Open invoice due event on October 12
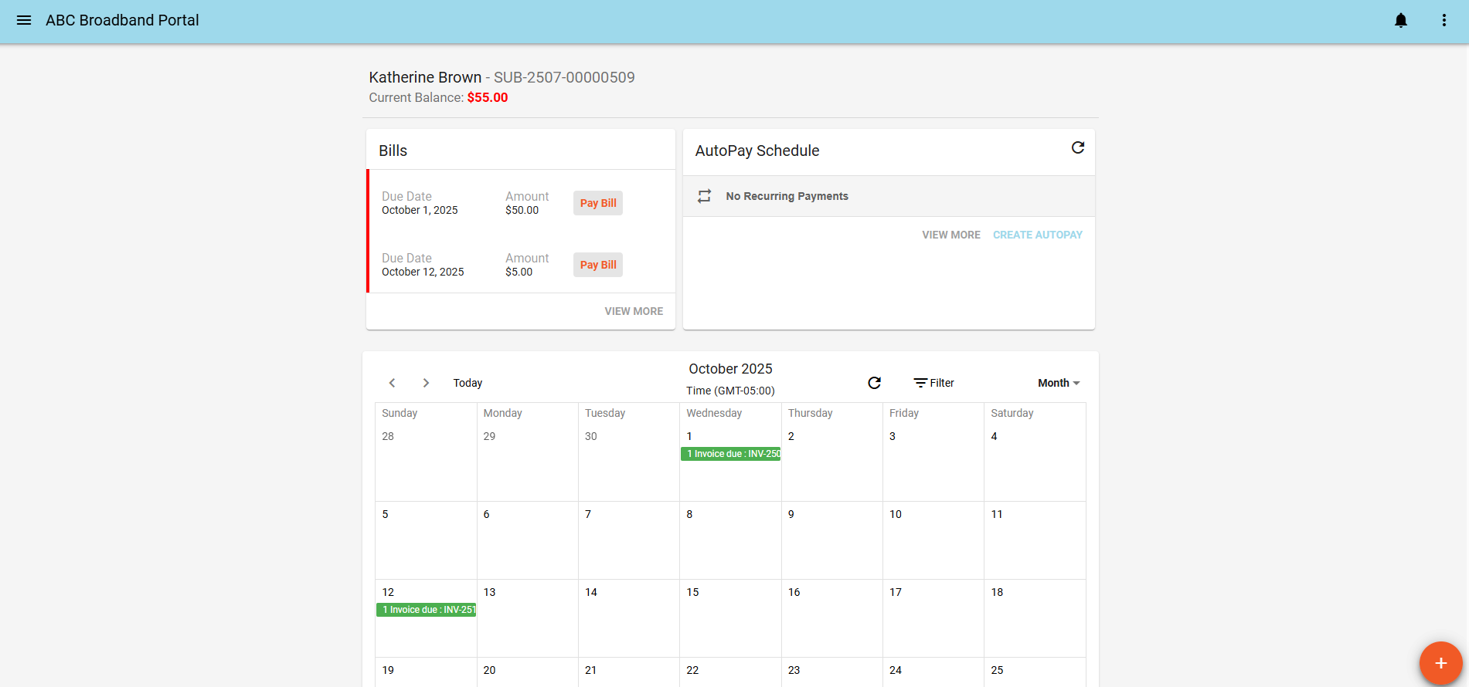Viewport: 1469px width, 687px height. tap(427, 610)
